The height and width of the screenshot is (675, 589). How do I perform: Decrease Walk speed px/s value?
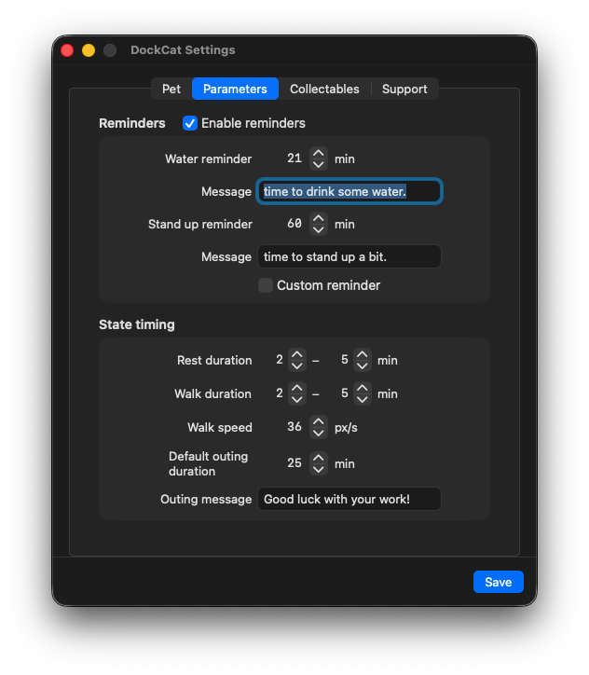pyautogui.click(x=319, y=434)
